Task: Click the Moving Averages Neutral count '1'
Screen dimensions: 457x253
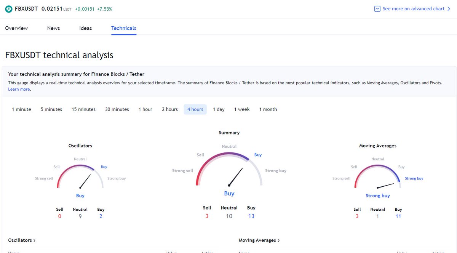Action: coord(377,216)
